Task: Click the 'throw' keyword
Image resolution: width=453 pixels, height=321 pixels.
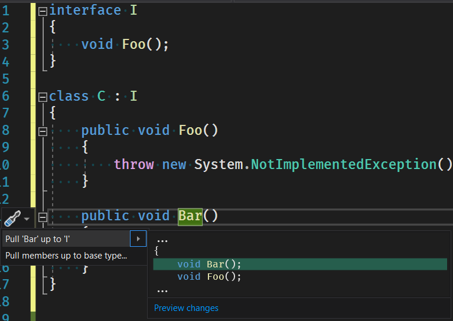Action: point(134,164)
